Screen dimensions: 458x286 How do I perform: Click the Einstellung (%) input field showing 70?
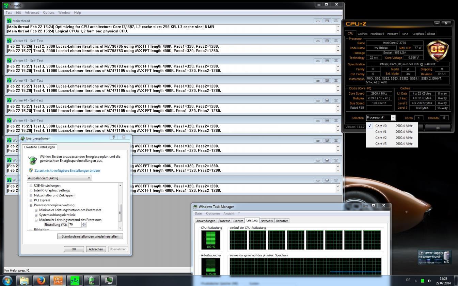[x=75, y=225]
